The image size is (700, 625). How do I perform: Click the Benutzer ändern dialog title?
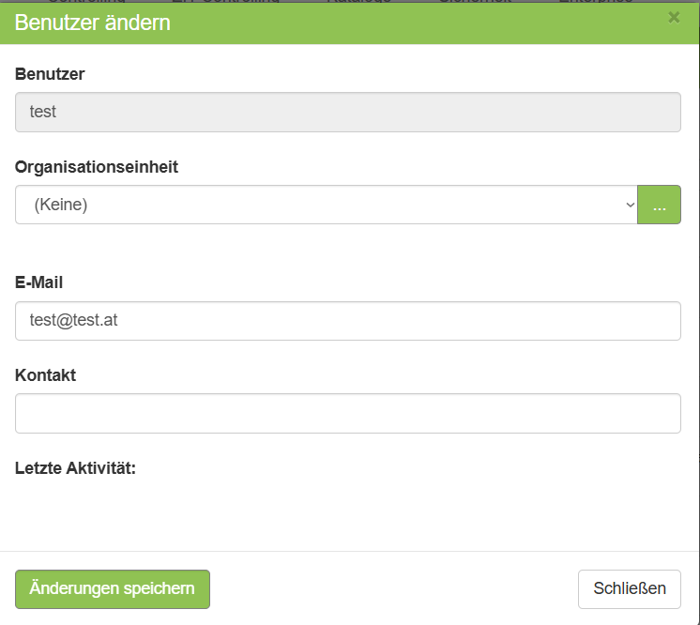point(93,23)
